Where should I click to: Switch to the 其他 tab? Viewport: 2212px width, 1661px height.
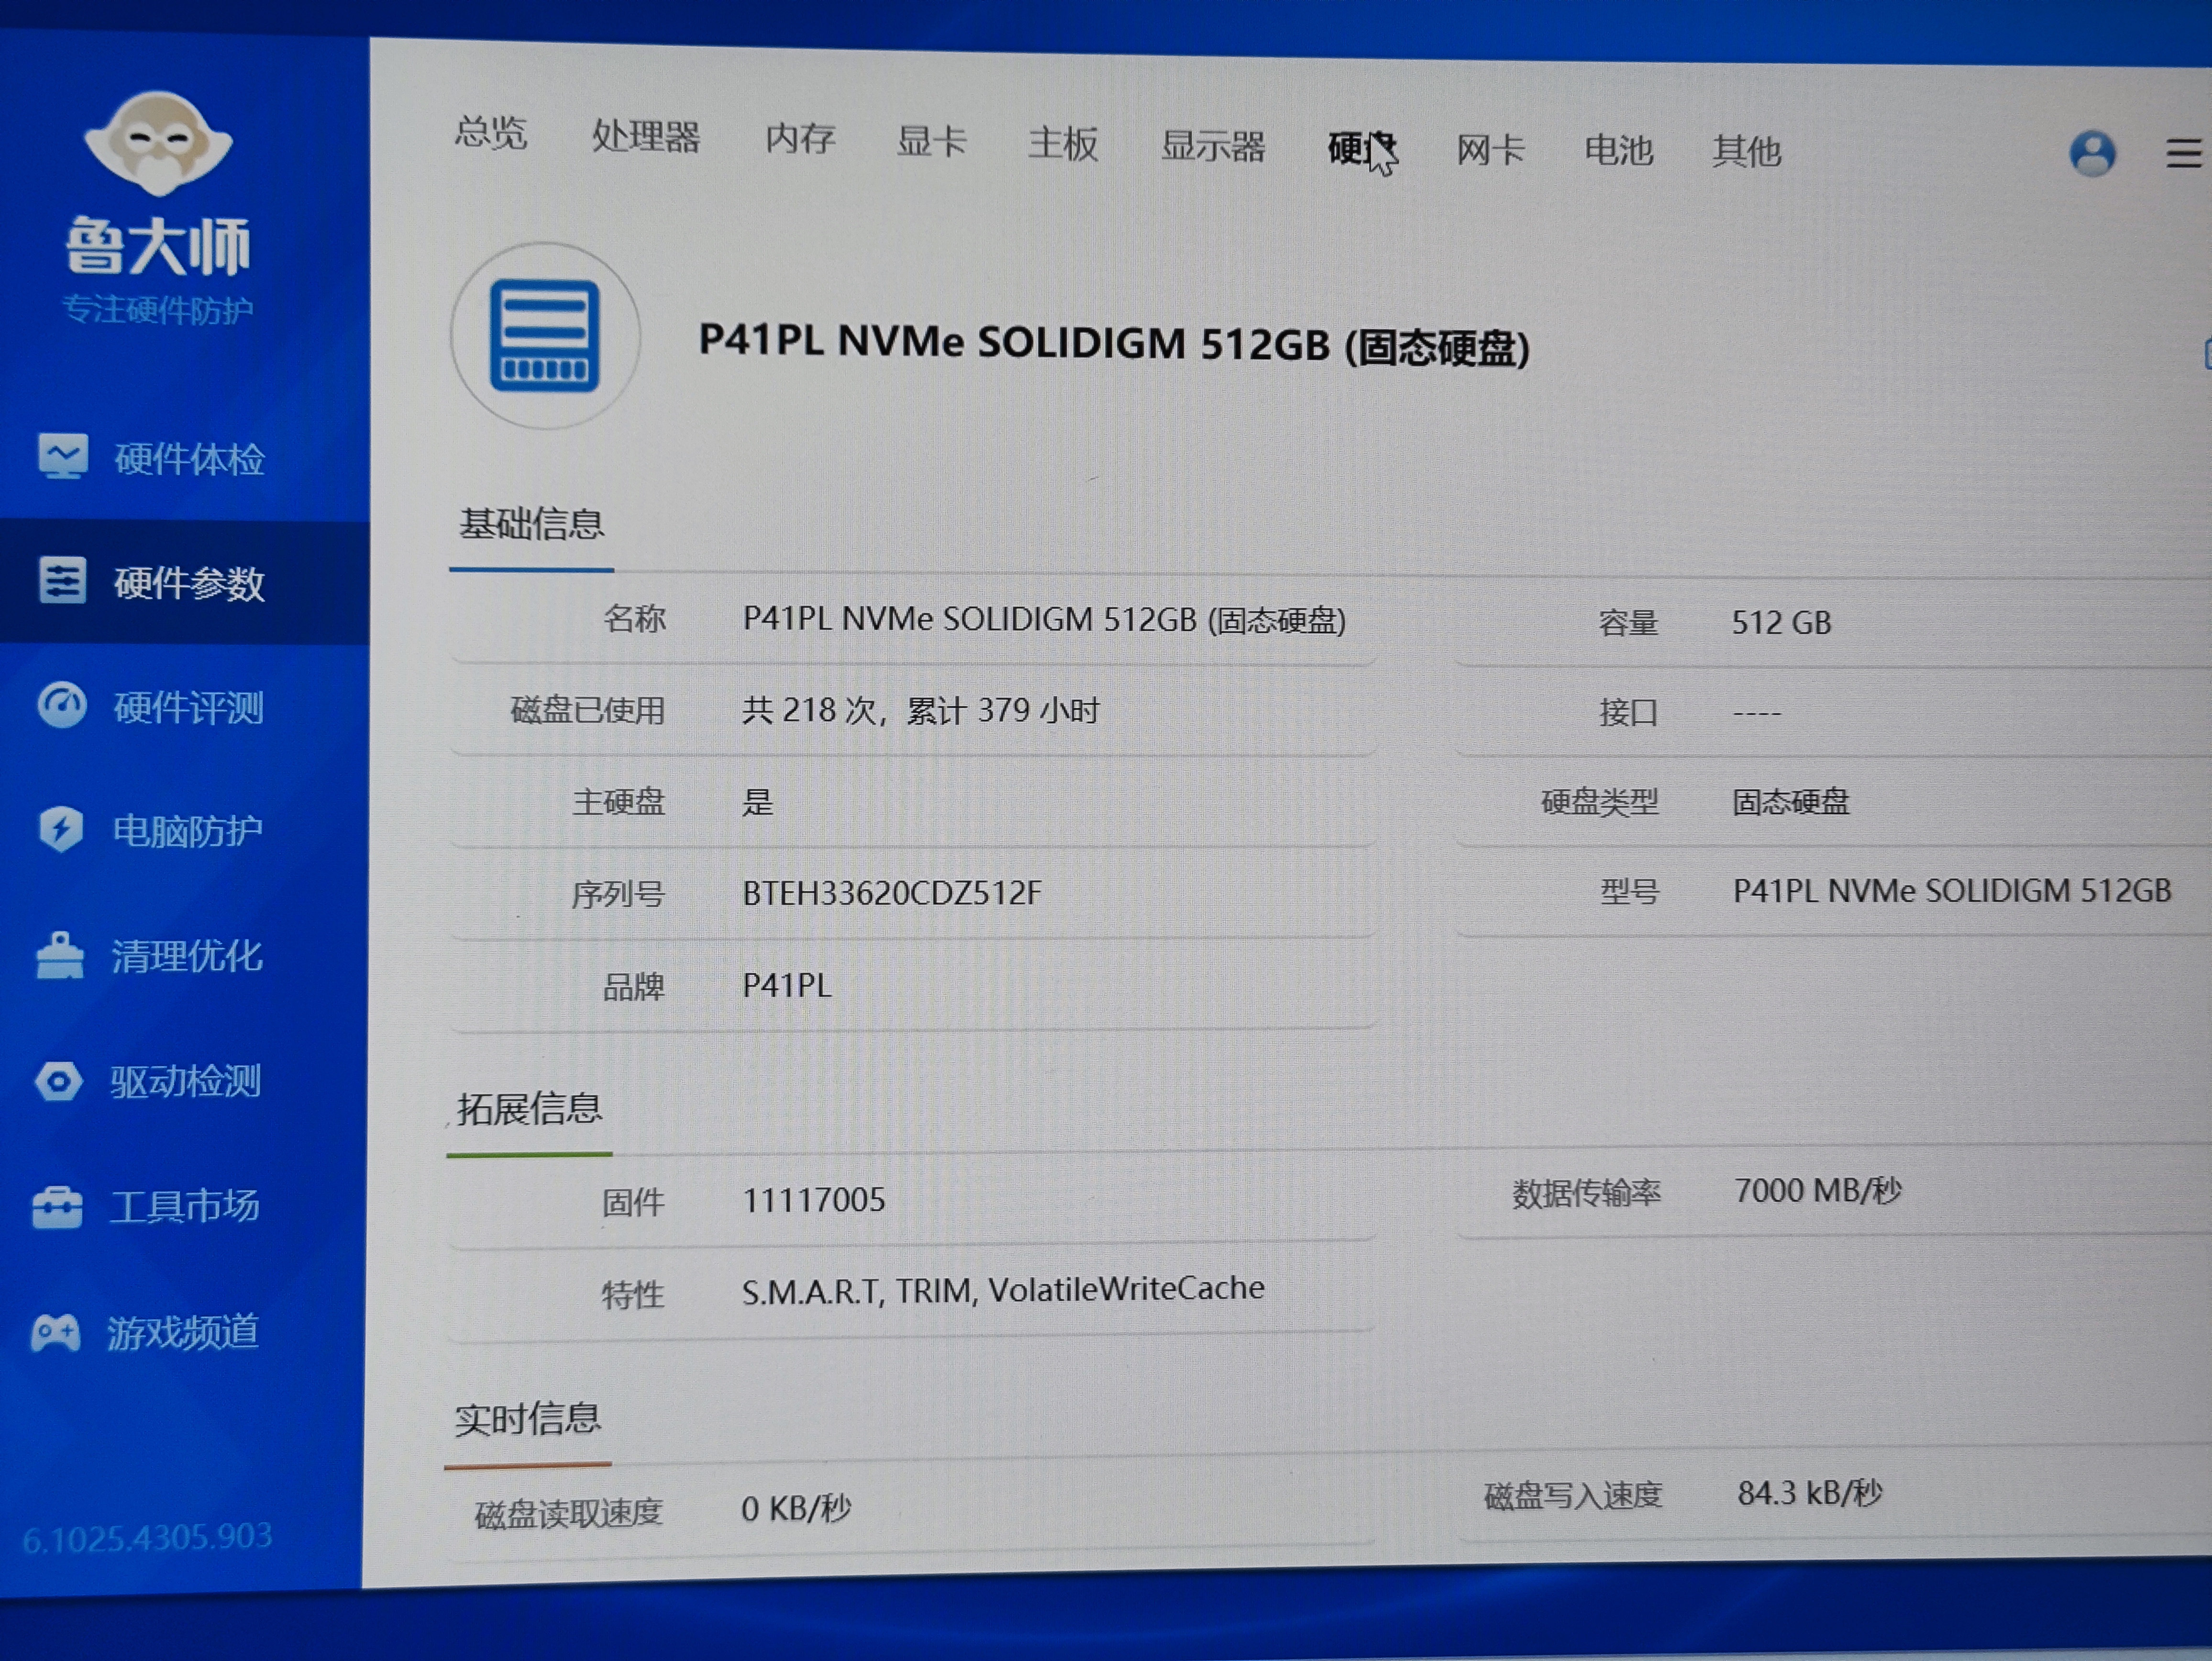coord(1746,151)
